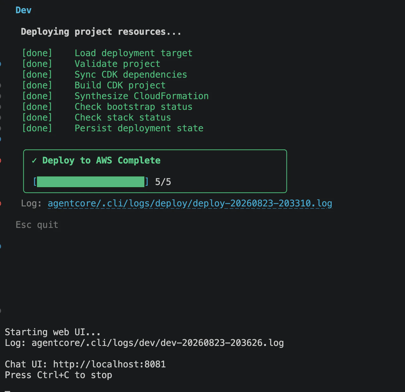This screenshot has width=405, height=392.
Task: Select the [done] tag for Persist deployment state
Action: (x=37, y=128)
